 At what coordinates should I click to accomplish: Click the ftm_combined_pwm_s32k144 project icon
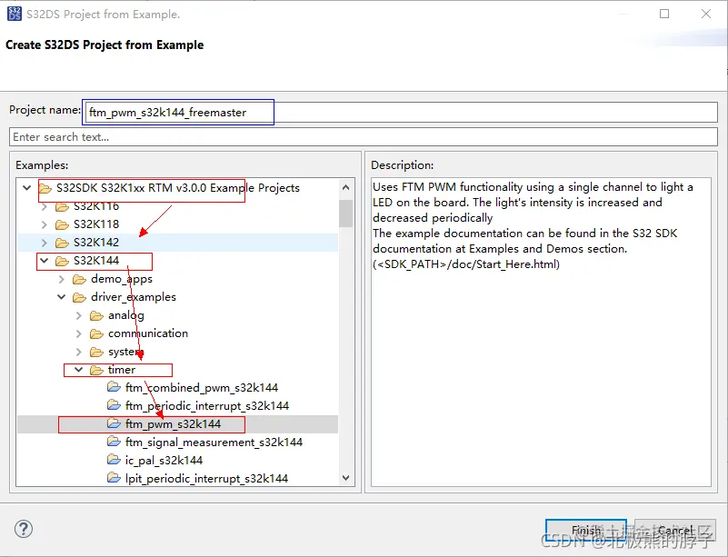(114, 387)
